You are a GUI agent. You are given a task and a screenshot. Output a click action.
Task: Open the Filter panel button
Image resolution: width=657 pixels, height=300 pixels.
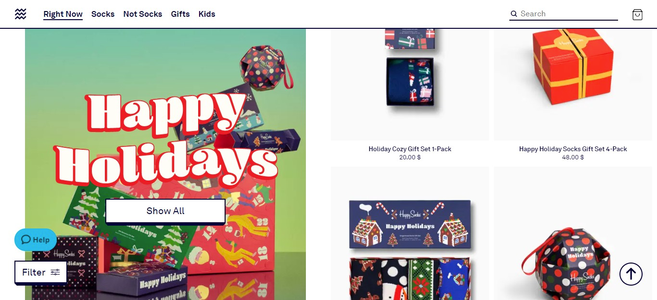pos(41,273)
